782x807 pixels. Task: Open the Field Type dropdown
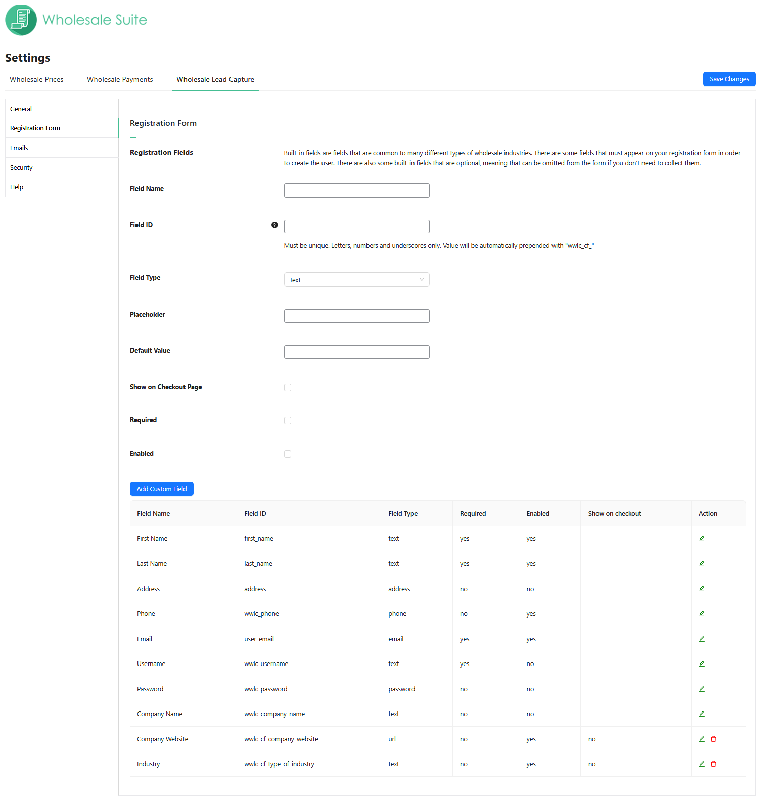click(x=356, y=280)
